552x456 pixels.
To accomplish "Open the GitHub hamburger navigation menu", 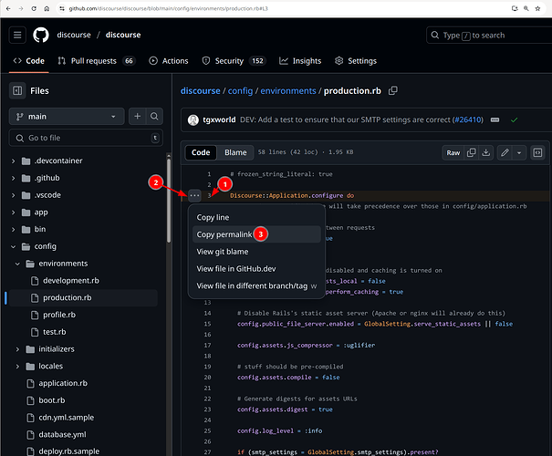I will 17,35.
